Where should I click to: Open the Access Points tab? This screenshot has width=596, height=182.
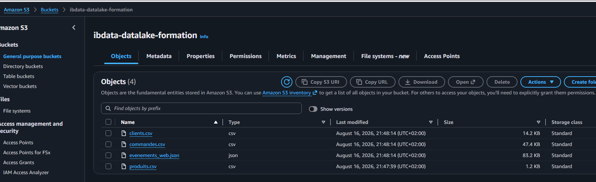click(442, 56)
